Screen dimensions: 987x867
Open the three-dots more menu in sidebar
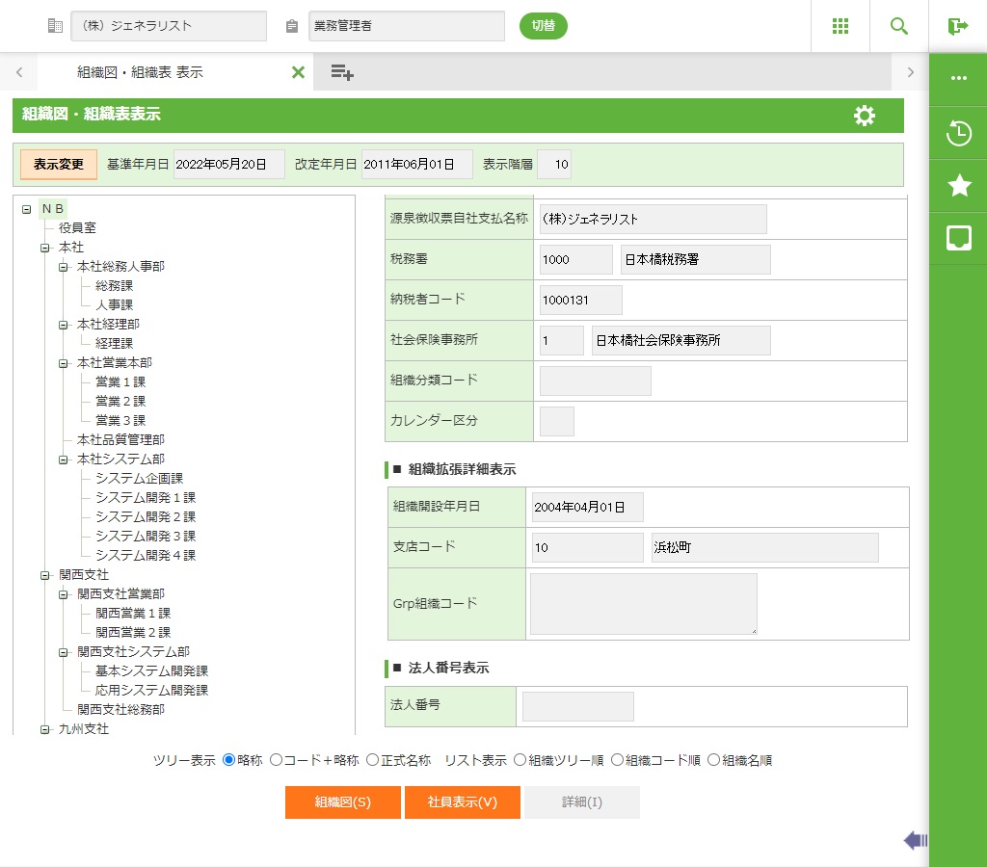958,79
